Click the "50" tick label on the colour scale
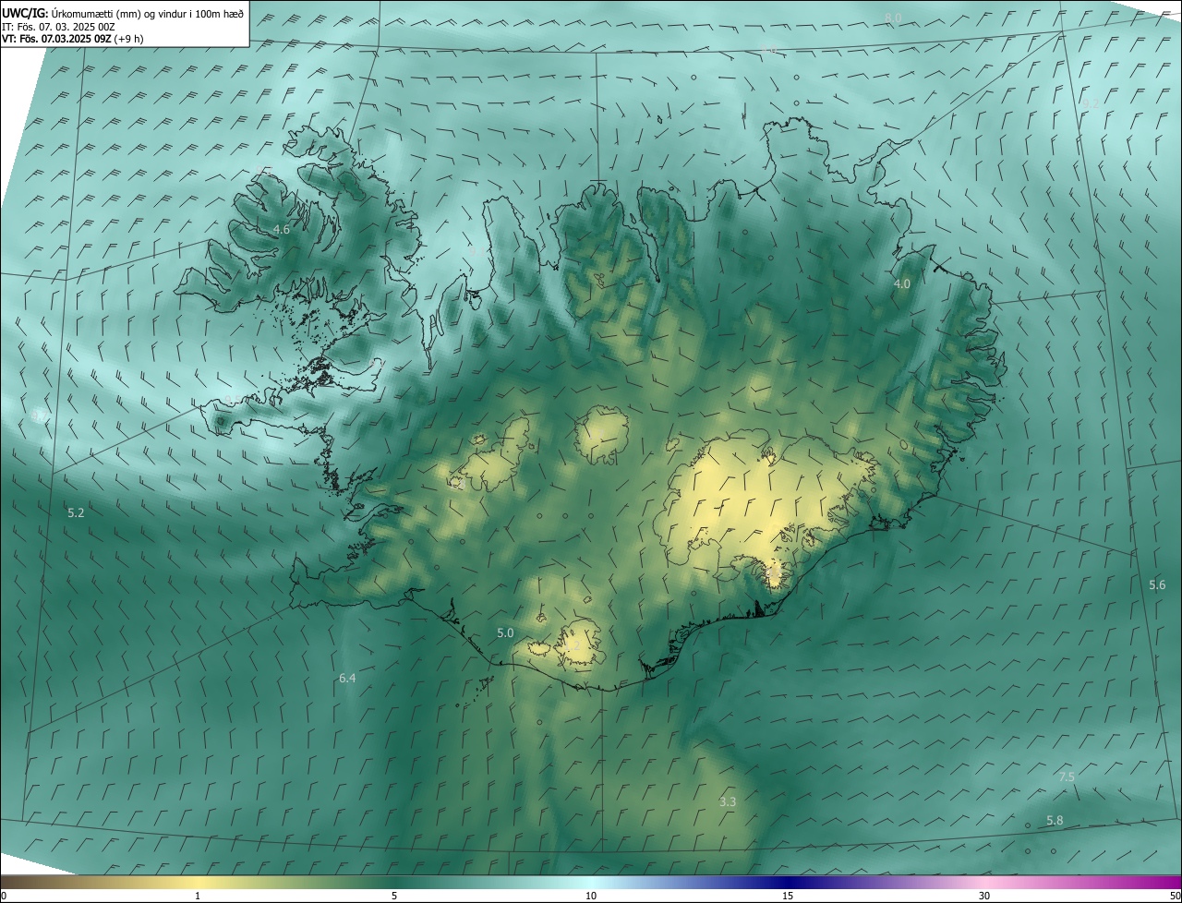The image size is (1182, 903). [x=1175, y=896]
